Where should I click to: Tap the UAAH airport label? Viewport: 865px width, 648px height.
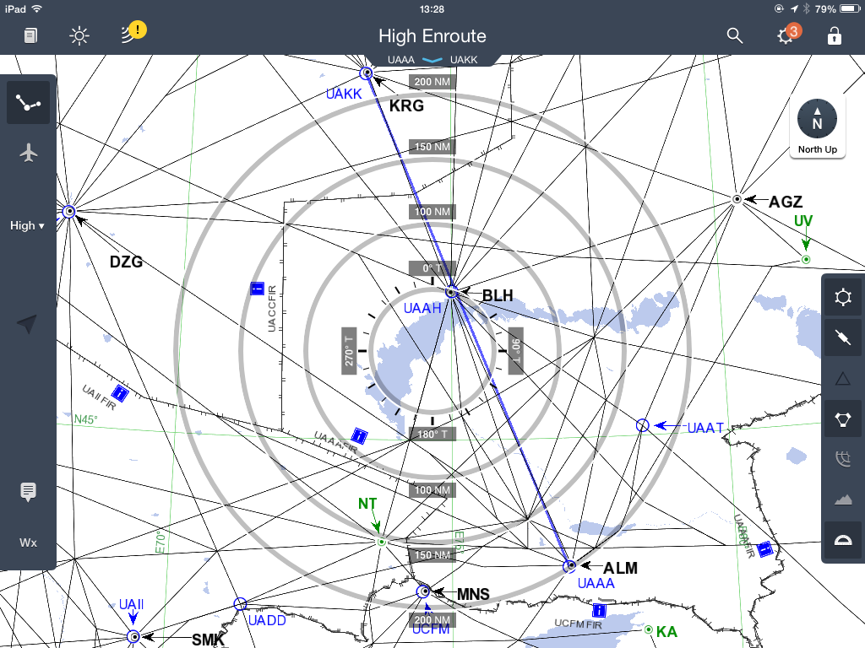click(x=422, y=309)
